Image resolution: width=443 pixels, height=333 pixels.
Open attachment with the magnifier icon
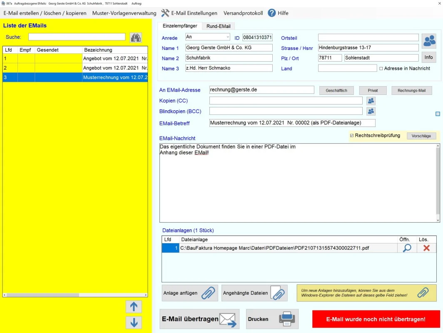[x=407, y=248]
